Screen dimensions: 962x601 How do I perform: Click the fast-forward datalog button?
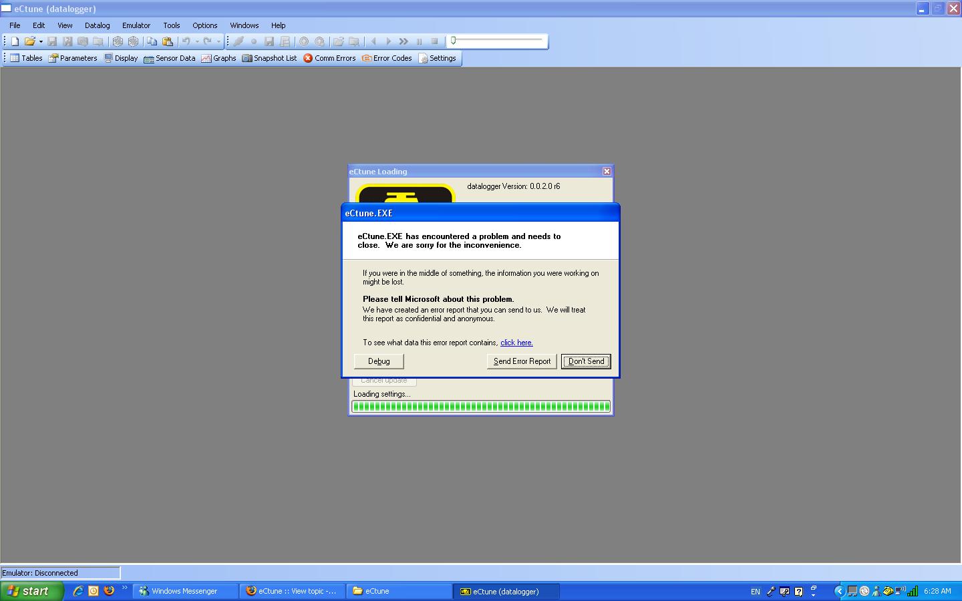404,41
